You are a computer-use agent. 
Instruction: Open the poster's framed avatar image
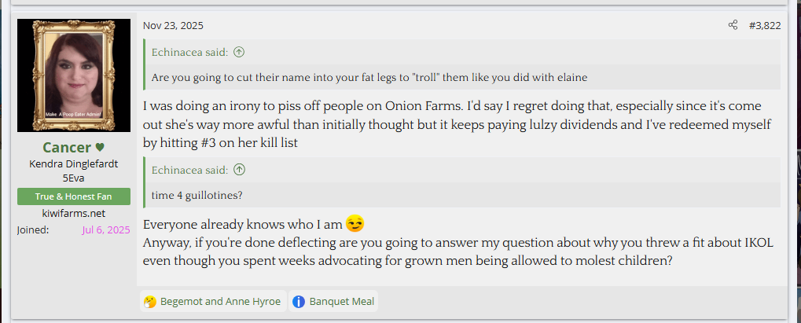(x=74, y=75)
